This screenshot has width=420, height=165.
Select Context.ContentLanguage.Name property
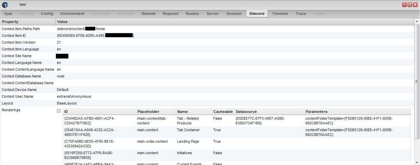point(28,69)
